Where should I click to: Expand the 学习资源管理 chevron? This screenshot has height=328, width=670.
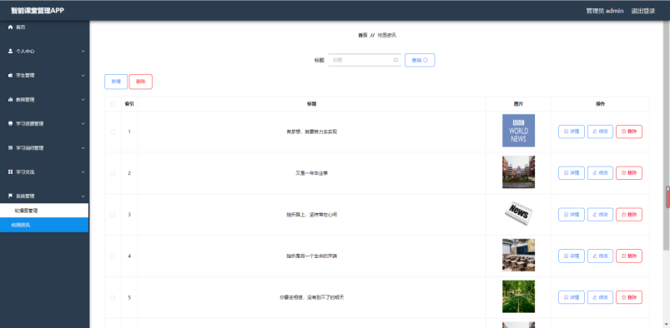[x=83, y=124]
